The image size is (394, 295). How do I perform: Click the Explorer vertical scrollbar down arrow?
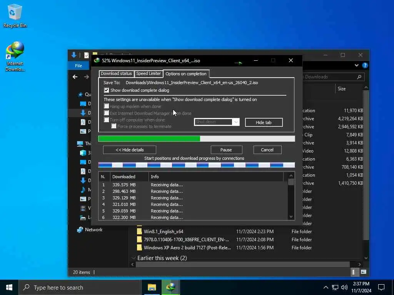(366, 258)
